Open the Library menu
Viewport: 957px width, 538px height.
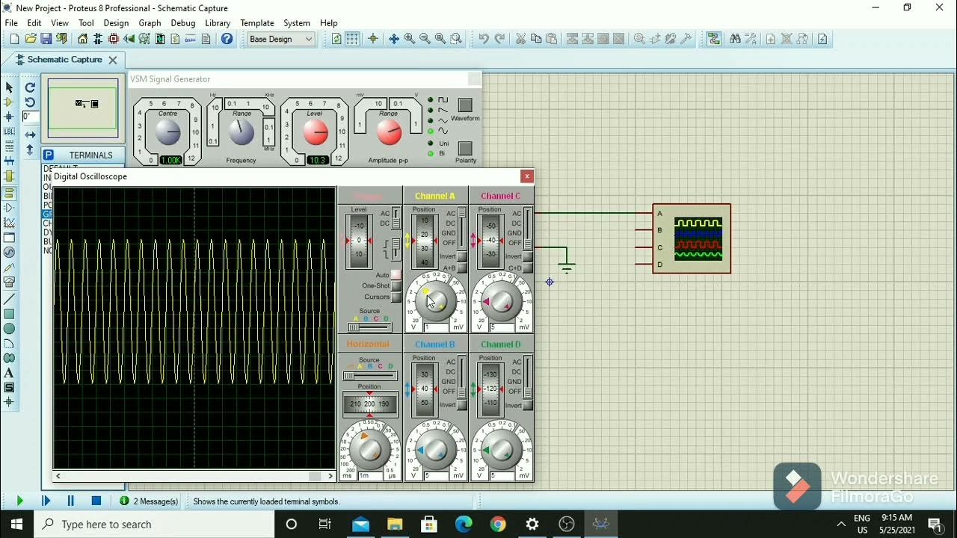point(218,23)
